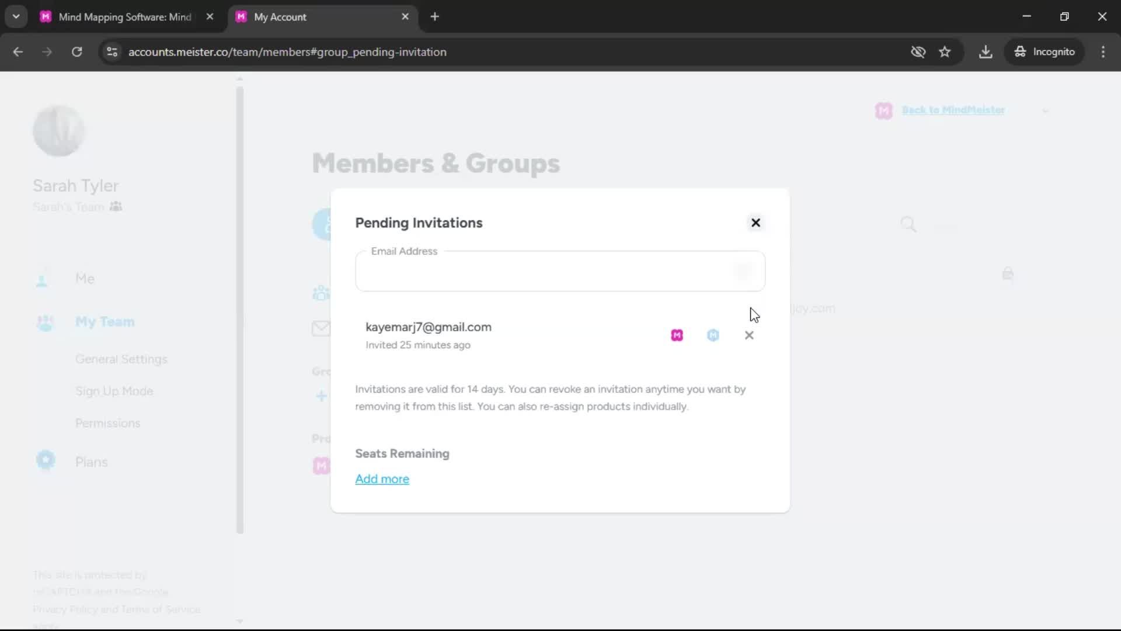Image resolution: width=1121 pixels, height=631 pixels.
Task: View site information icon in address bar
Action: (112, 52)
